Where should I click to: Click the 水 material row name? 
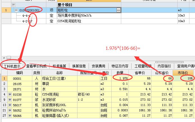[59, 89]
